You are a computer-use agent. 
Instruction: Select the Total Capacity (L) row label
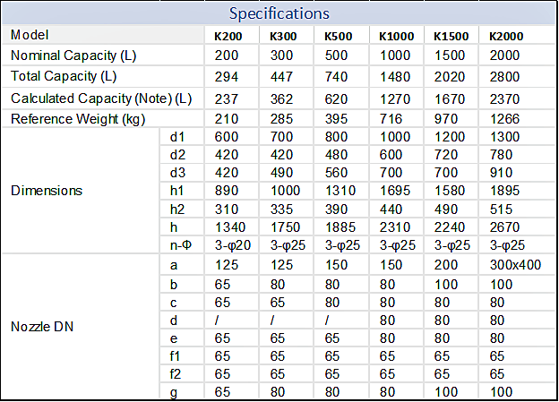[64, 76]
